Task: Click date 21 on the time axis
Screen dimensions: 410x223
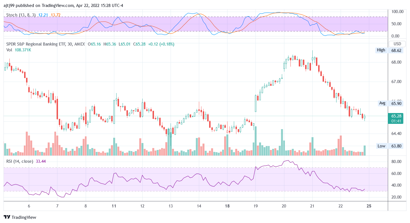Action: click(312, 206)
